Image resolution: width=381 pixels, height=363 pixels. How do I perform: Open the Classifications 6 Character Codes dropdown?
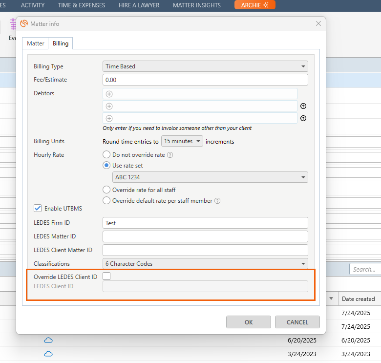point(205,264)
